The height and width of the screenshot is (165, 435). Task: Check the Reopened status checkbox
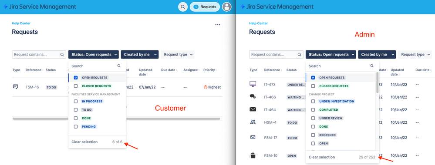313,135
